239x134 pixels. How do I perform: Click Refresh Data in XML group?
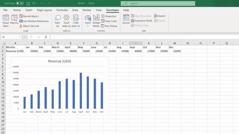coord(140,25)
